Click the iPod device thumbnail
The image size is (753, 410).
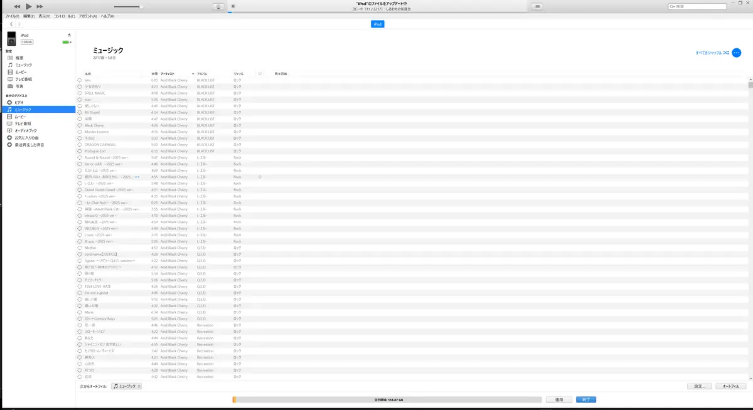(x=12, y=38)
